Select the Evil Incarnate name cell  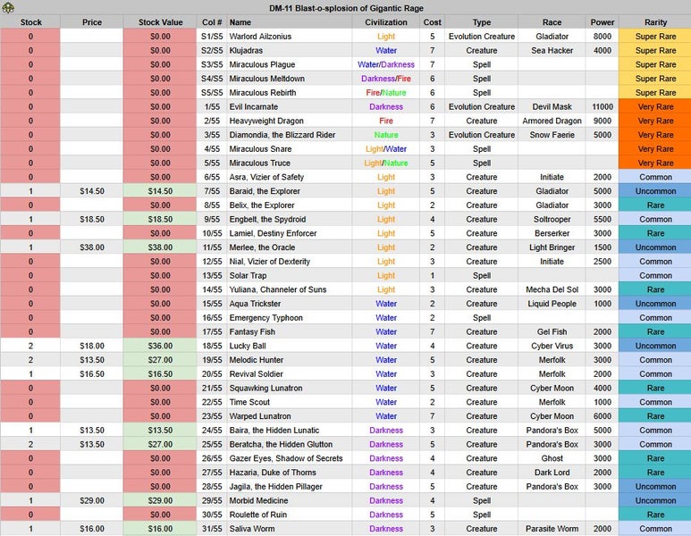click(290, 106)
